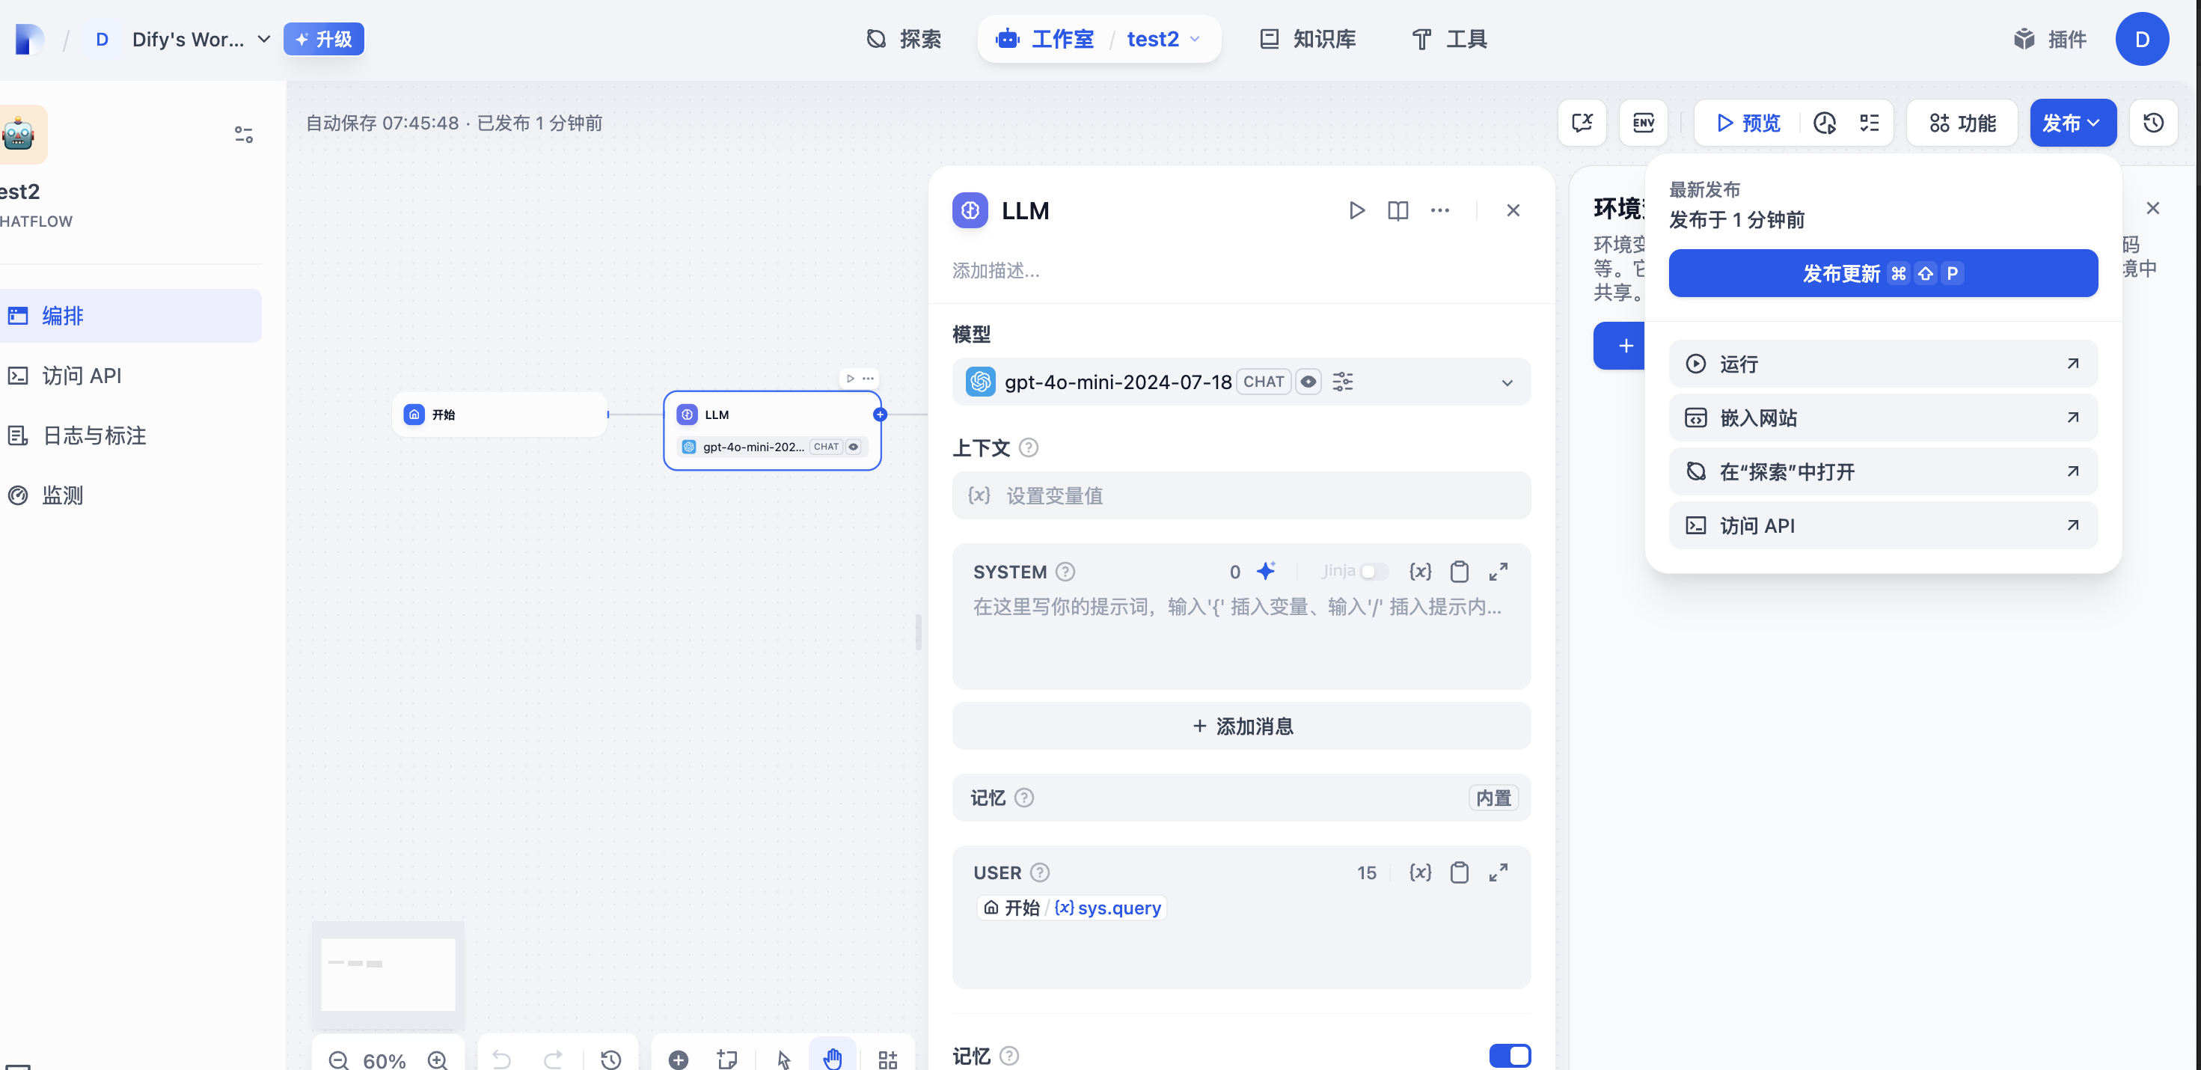The height and width of the screenshot is (1070, 2201).
Task: Toggle the Jinja switch
Action: tap(1373, 572)
